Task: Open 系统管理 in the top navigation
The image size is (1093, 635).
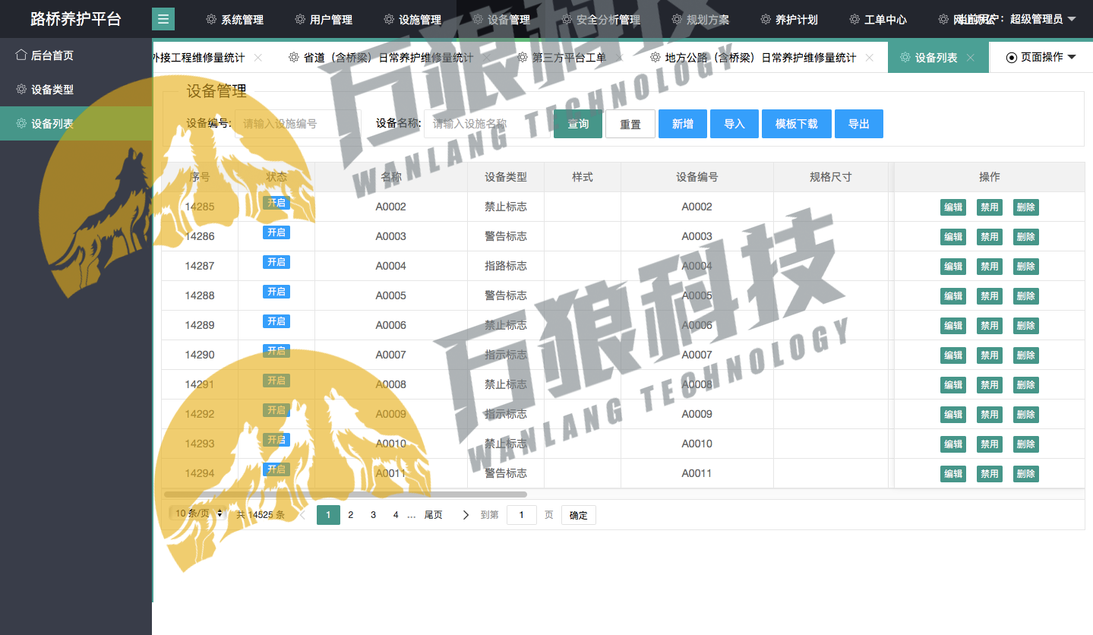Action: pyautogui.click(x=235, y=20)
